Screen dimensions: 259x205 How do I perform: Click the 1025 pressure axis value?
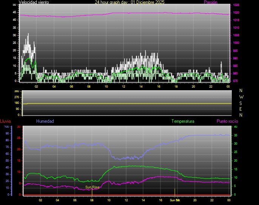(x=236, y=5)
